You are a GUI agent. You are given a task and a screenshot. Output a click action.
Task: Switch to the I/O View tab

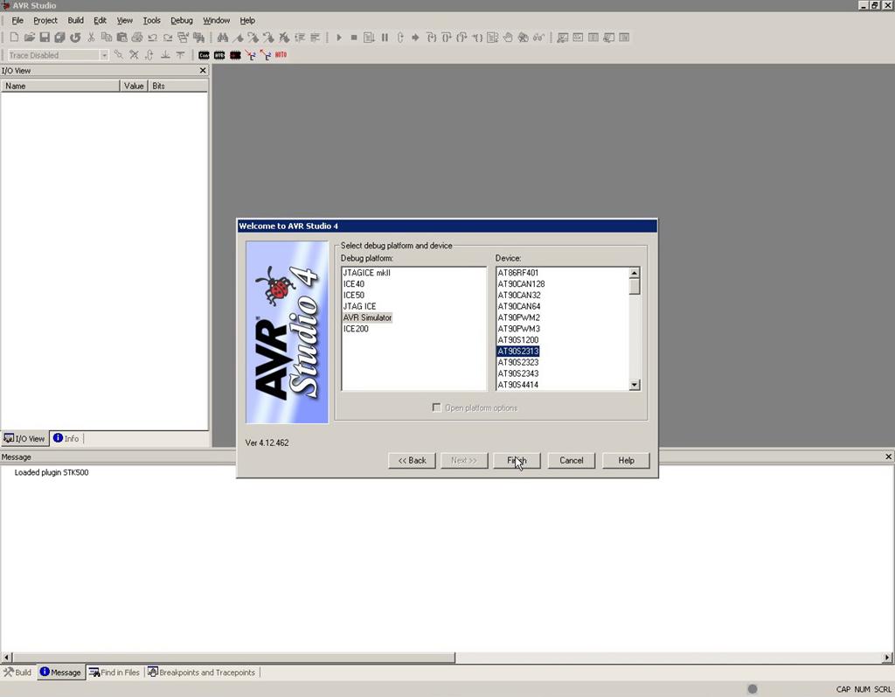click(x=24, y=438)
